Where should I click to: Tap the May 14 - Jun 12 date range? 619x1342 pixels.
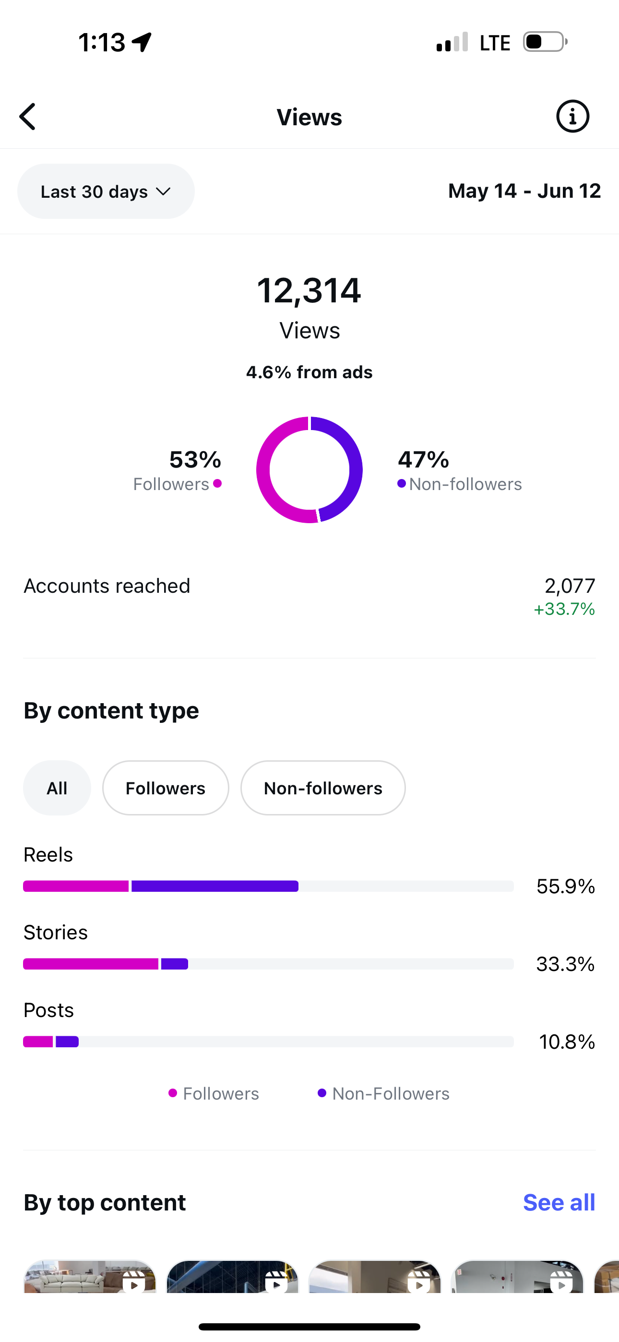click(x=524, y=191)
